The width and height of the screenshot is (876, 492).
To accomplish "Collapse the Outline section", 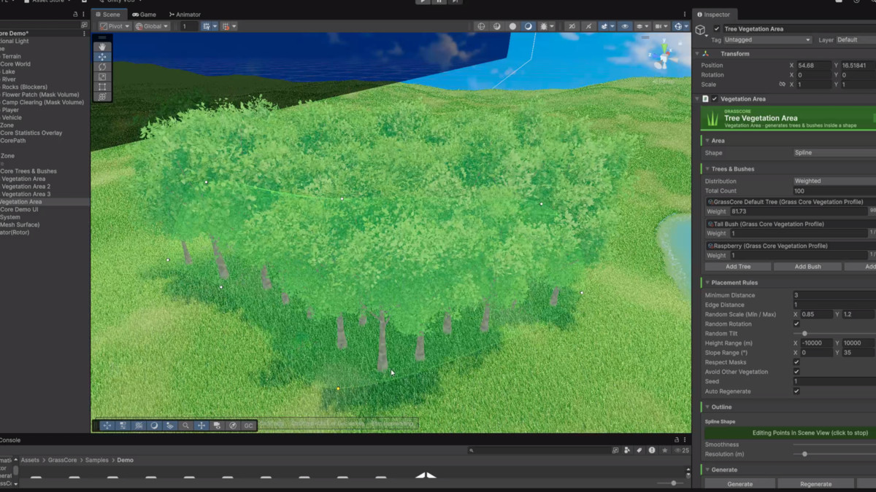I will [707, 407].
